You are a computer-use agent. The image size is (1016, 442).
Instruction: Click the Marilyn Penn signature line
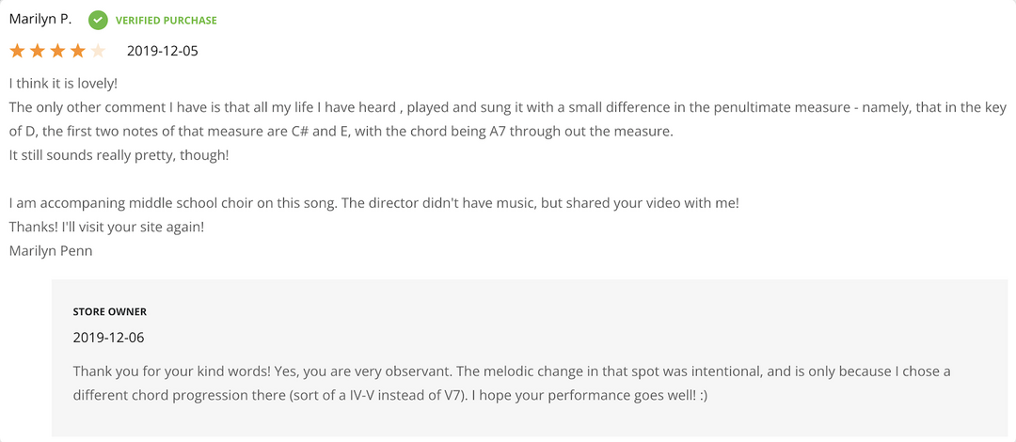coord(51,250)
